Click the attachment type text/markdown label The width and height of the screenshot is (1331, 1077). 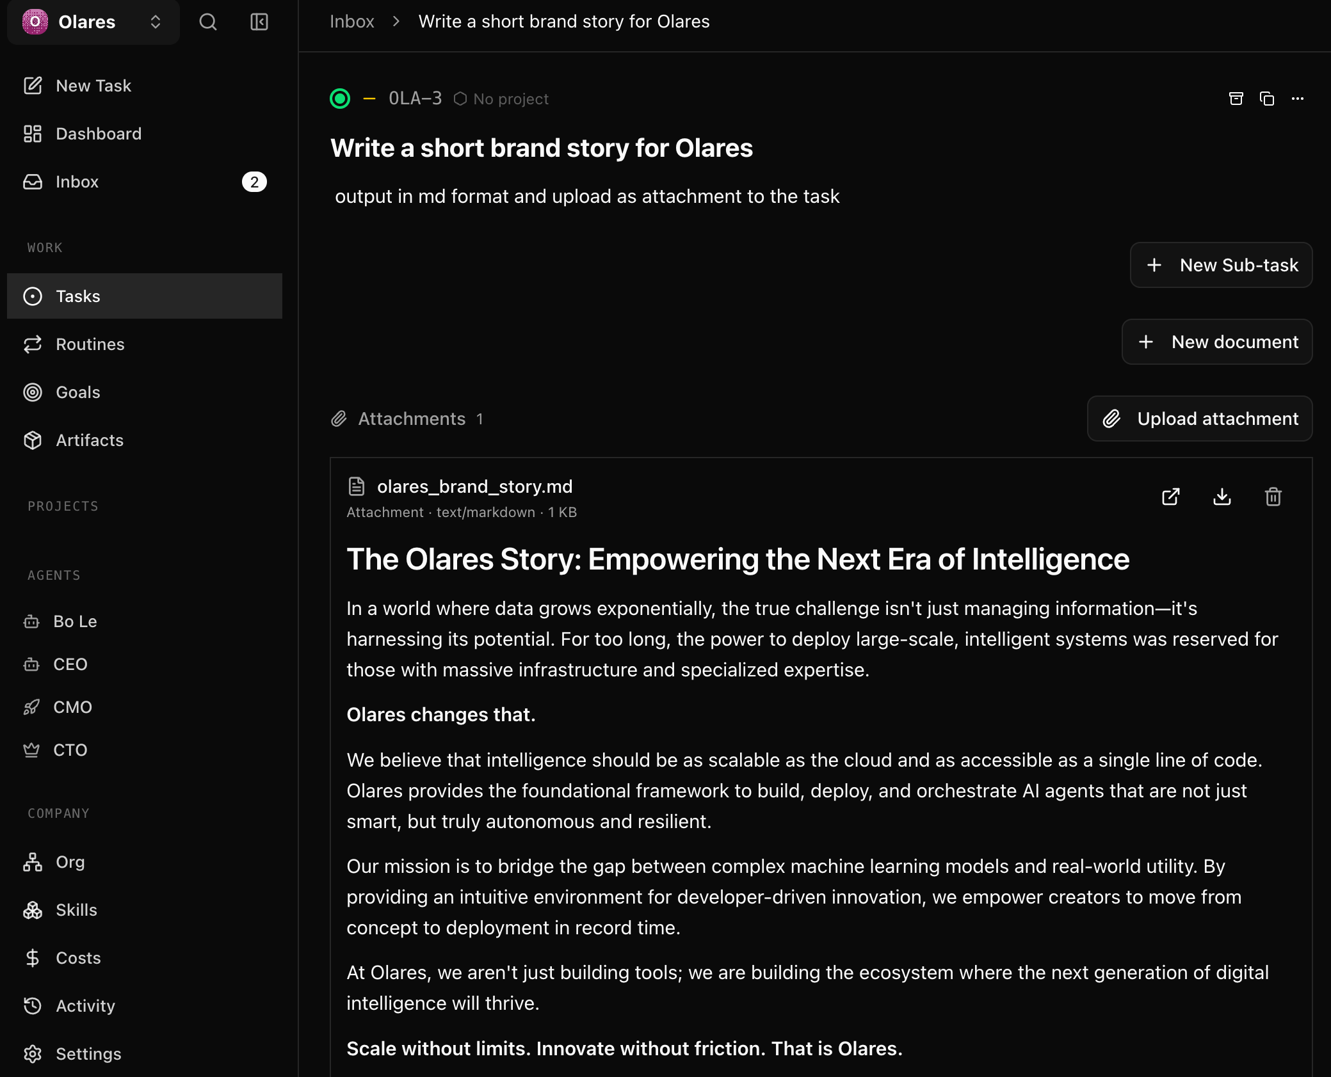point(486,513)
